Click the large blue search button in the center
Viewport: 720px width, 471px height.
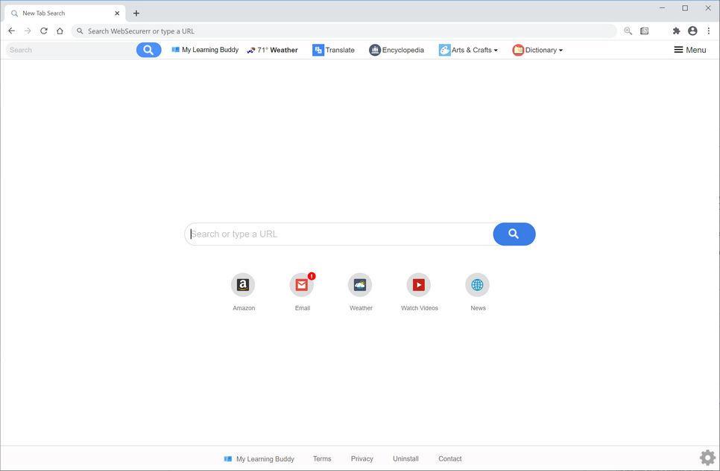point(514,234)
